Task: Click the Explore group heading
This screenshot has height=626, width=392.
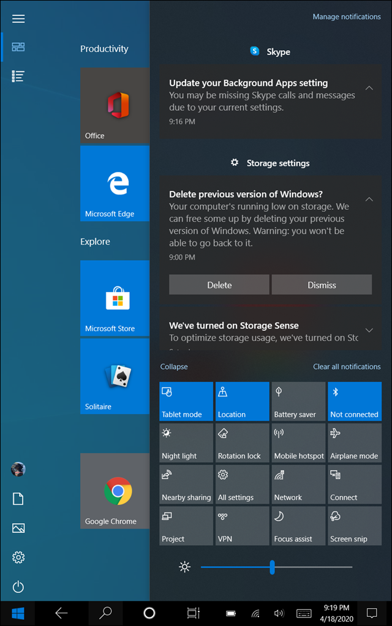Action: (95, 242)
